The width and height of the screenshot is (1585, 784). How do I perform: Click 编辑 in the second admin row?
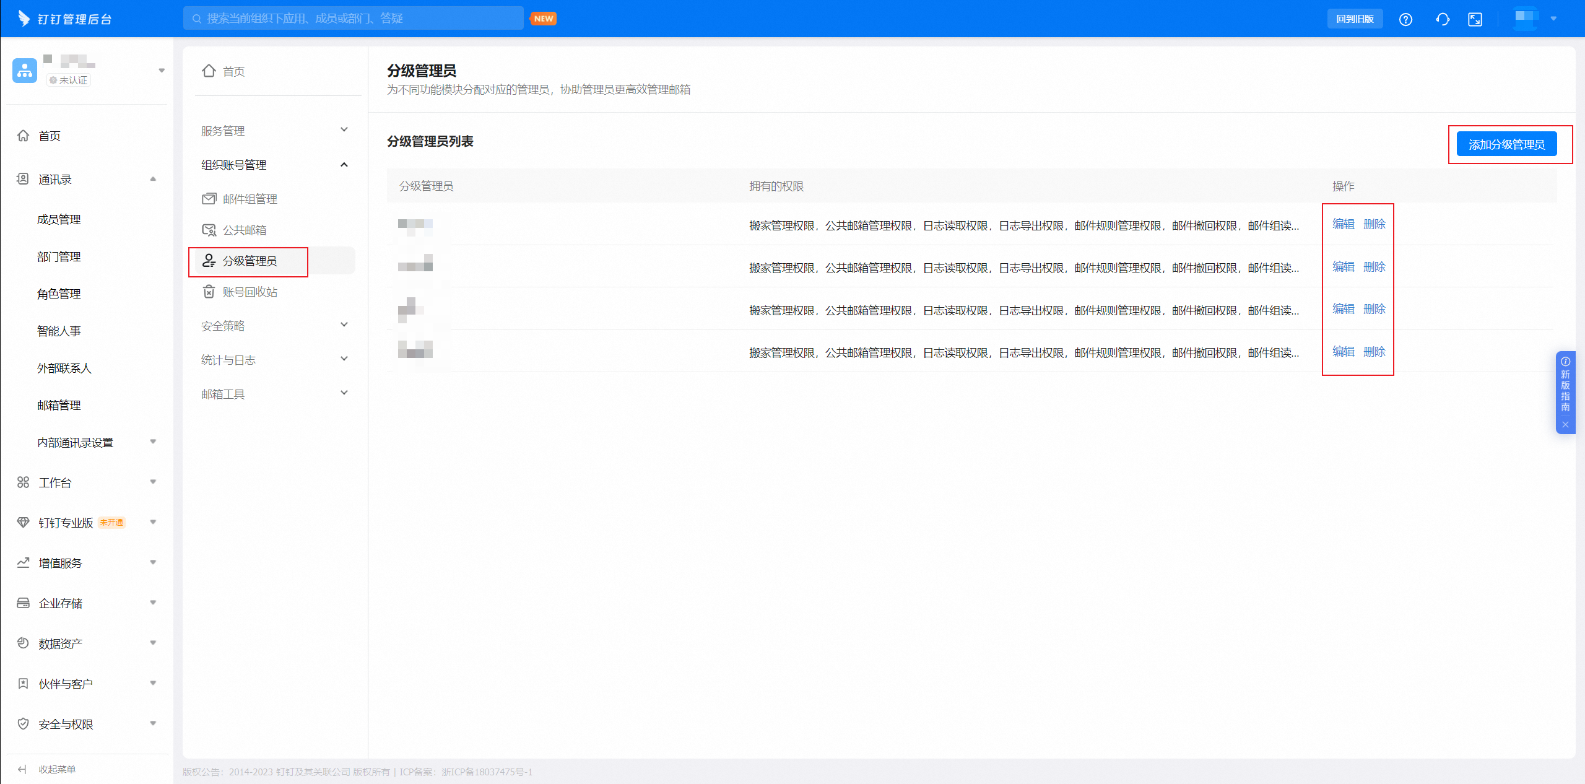click(1344, 267)
